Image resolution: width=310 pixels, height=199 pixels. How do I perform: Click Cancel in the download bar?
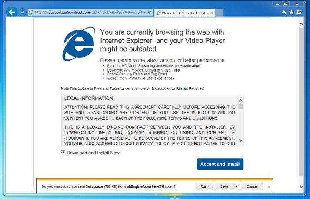pos(252,186)
